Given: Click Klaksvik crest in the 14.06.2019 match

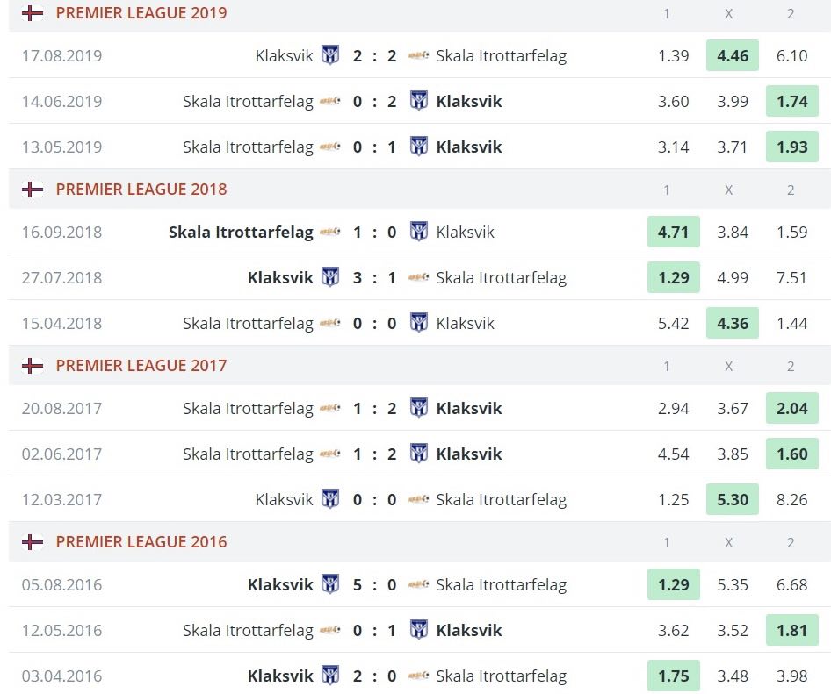Looking at the screenshot, I should (x=419, y=101).
